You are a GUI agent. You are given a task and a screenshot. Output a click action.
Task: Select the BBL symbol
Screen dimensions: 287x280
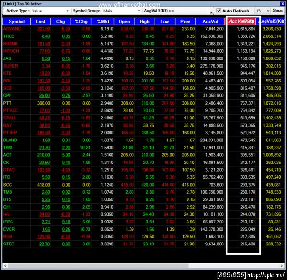click(x=7, y=81)
